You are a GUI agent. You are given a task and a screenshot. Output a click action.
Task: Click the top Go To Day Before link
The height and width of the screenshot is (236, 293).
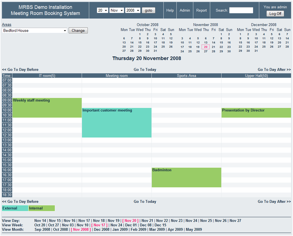click(x=20, y=69)
